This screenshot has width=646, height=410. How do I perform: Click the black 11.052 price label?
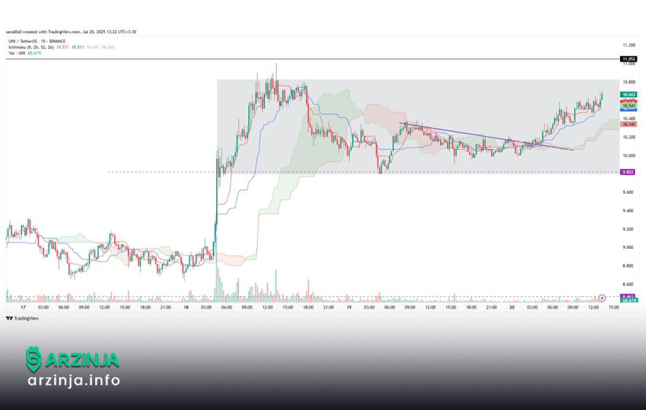[x=628, y=59]
